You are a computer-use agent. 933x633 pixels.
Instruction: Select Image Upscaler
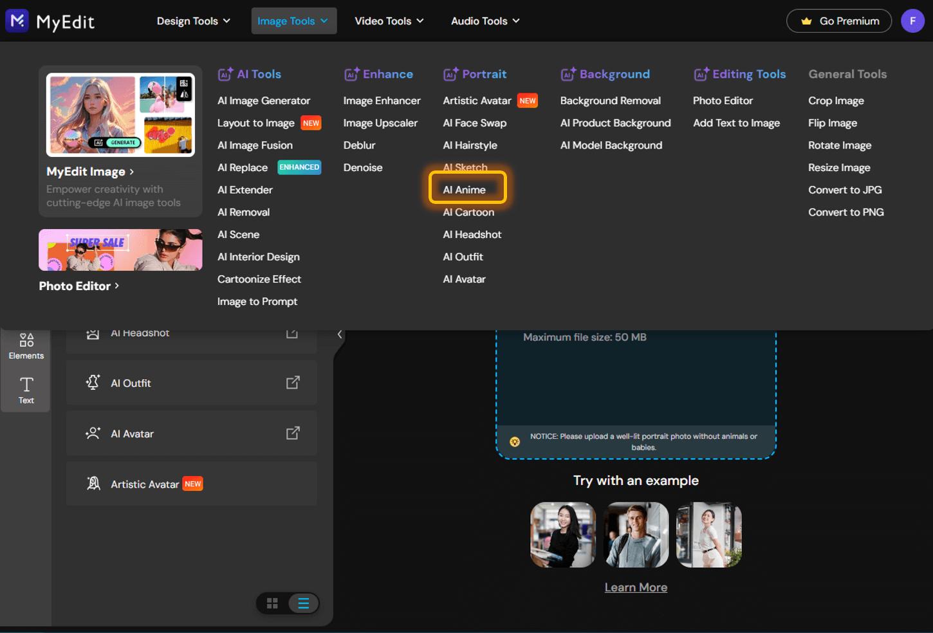pyautogui.click(x=380, y=123)
